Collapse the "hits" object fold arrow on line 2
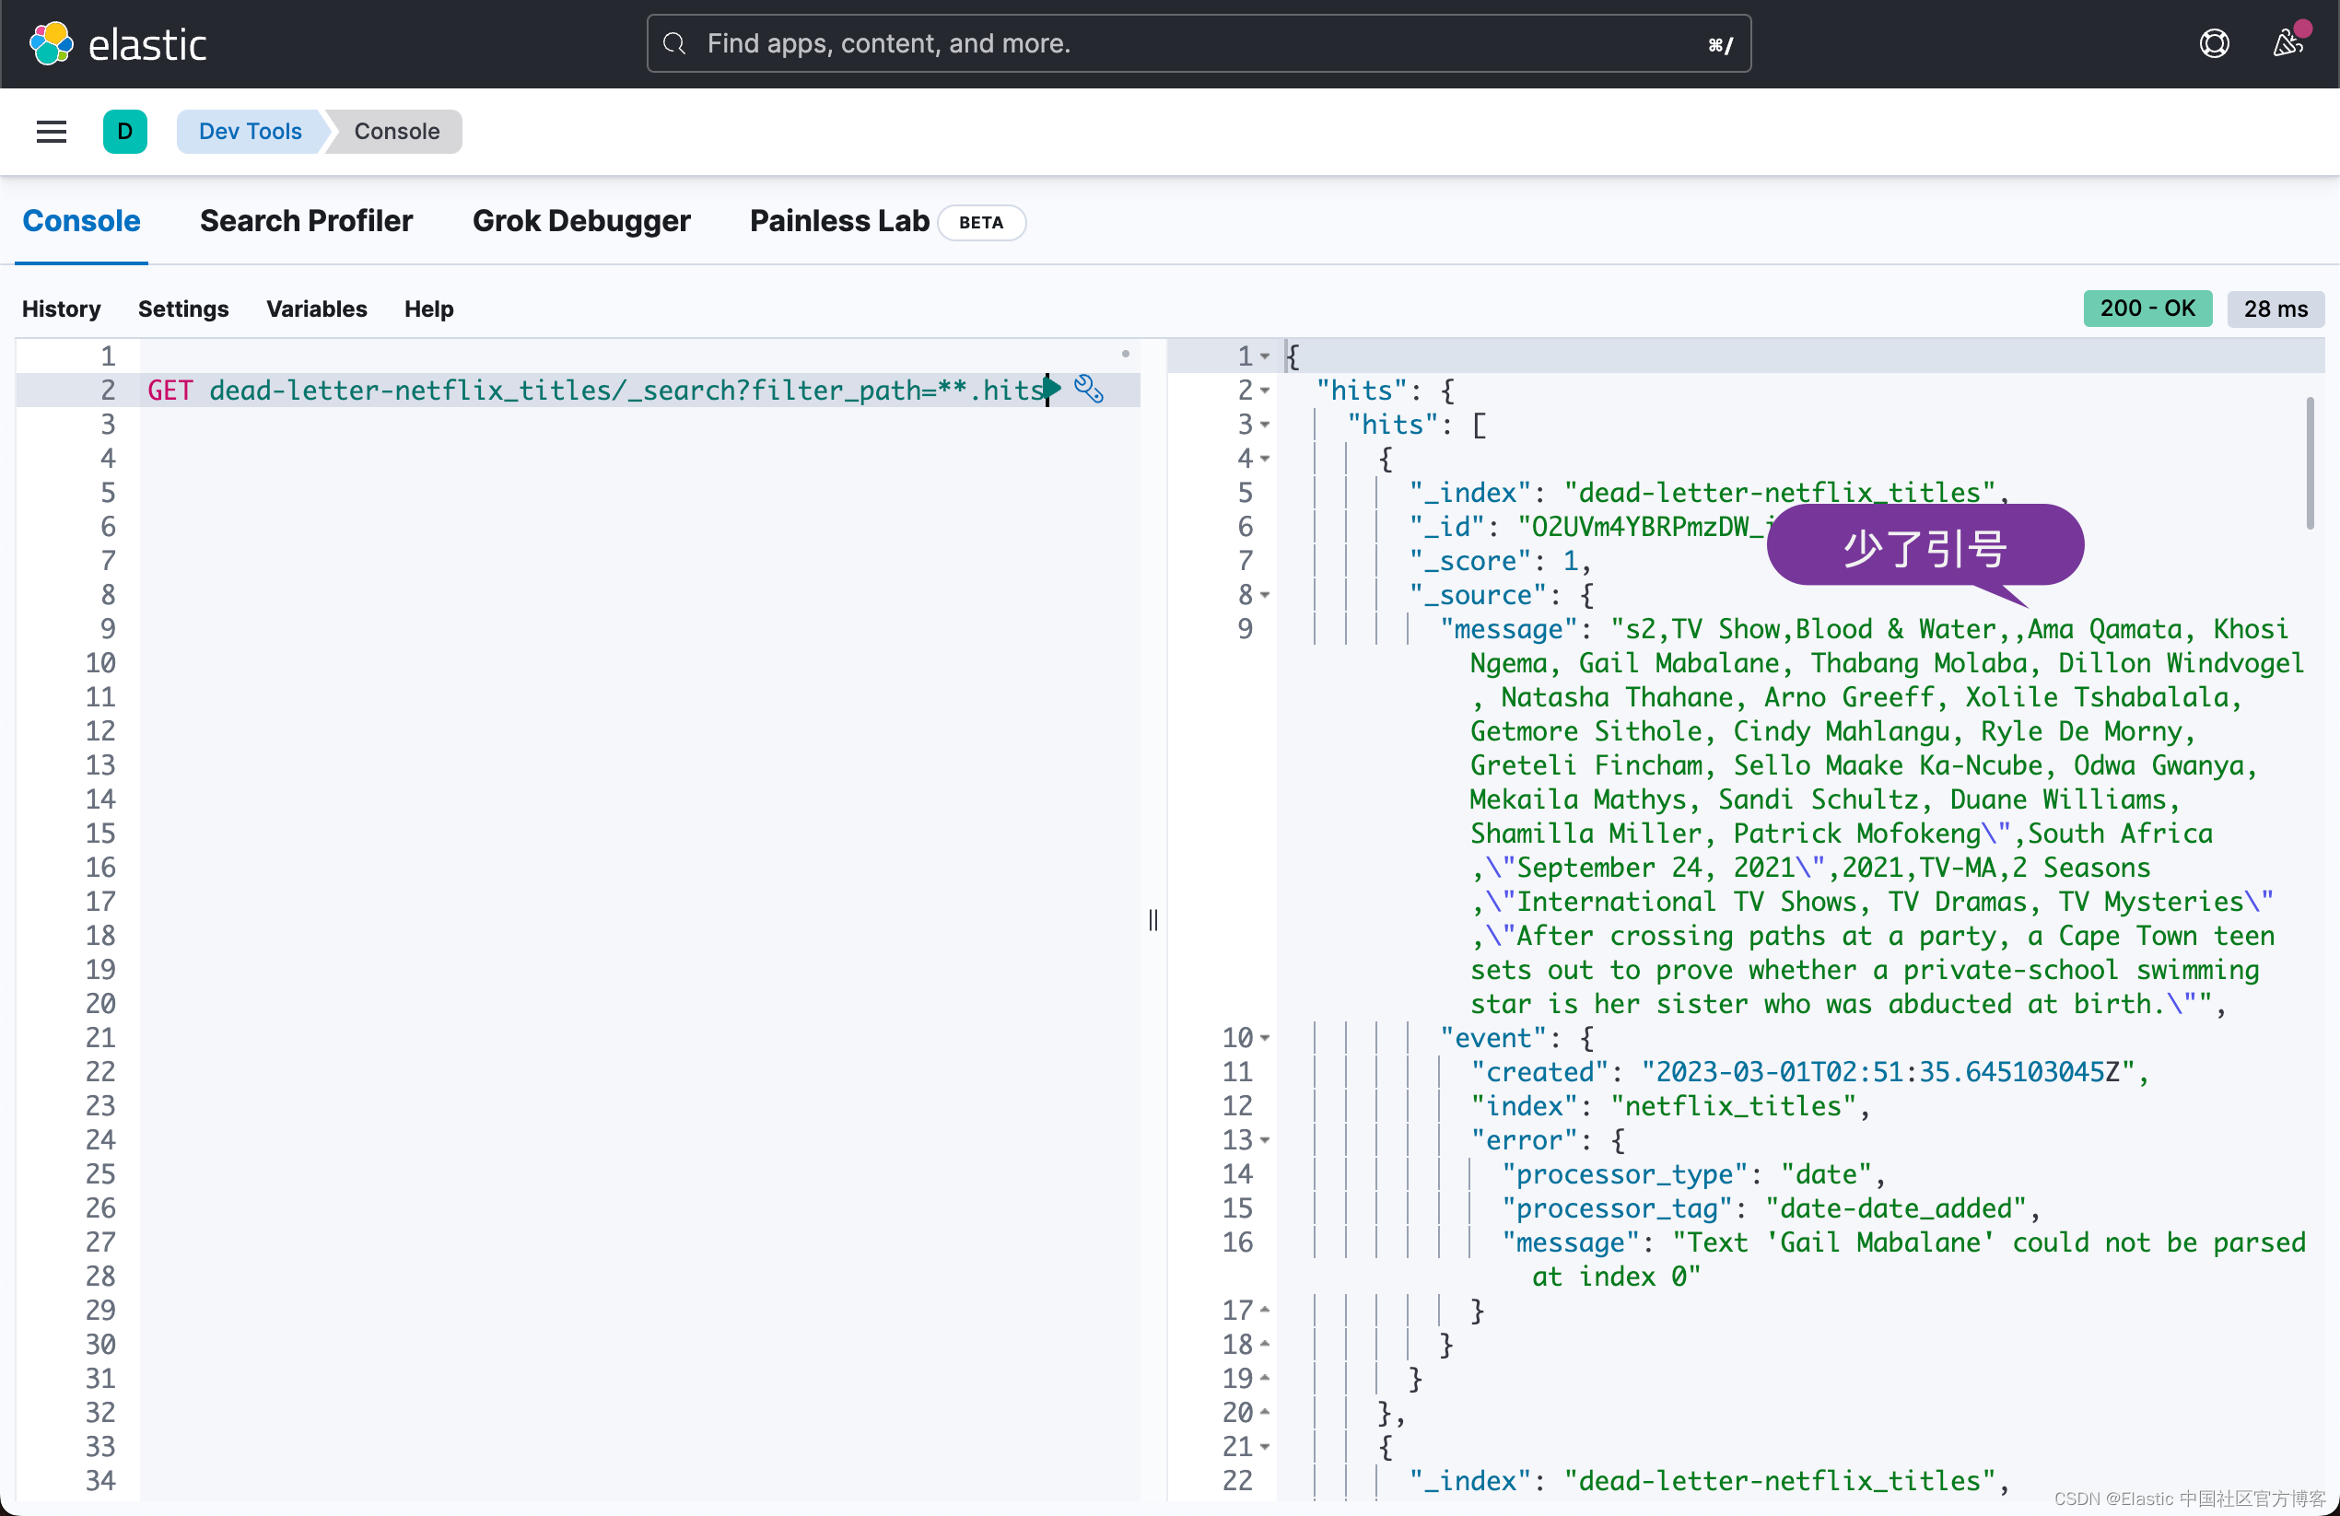 tap(1266, 391)
